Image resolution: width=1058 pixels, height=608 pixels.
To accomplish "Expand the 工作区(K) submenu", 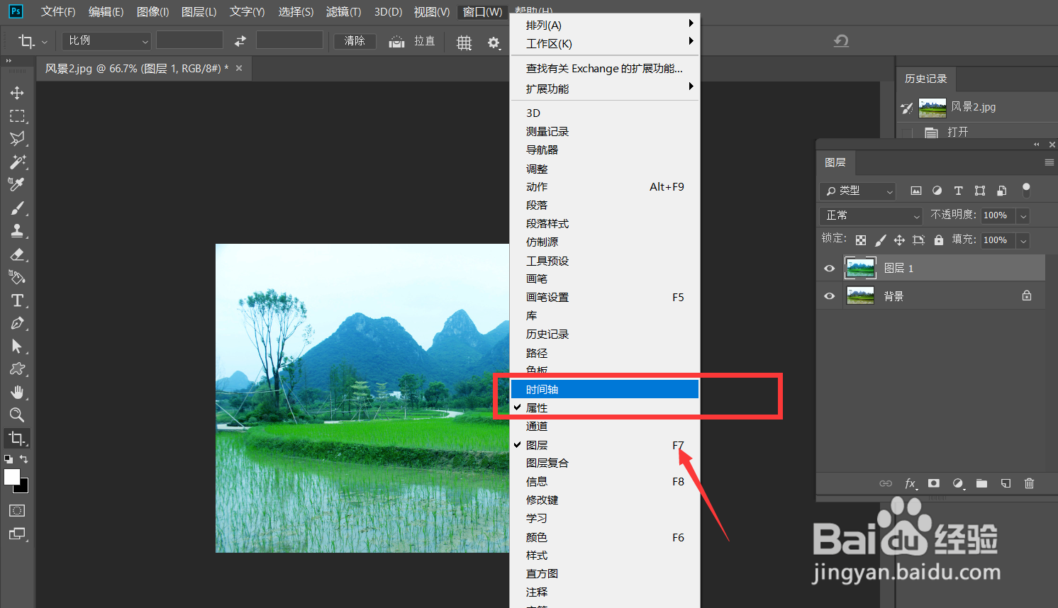I will tap(605, 43).
